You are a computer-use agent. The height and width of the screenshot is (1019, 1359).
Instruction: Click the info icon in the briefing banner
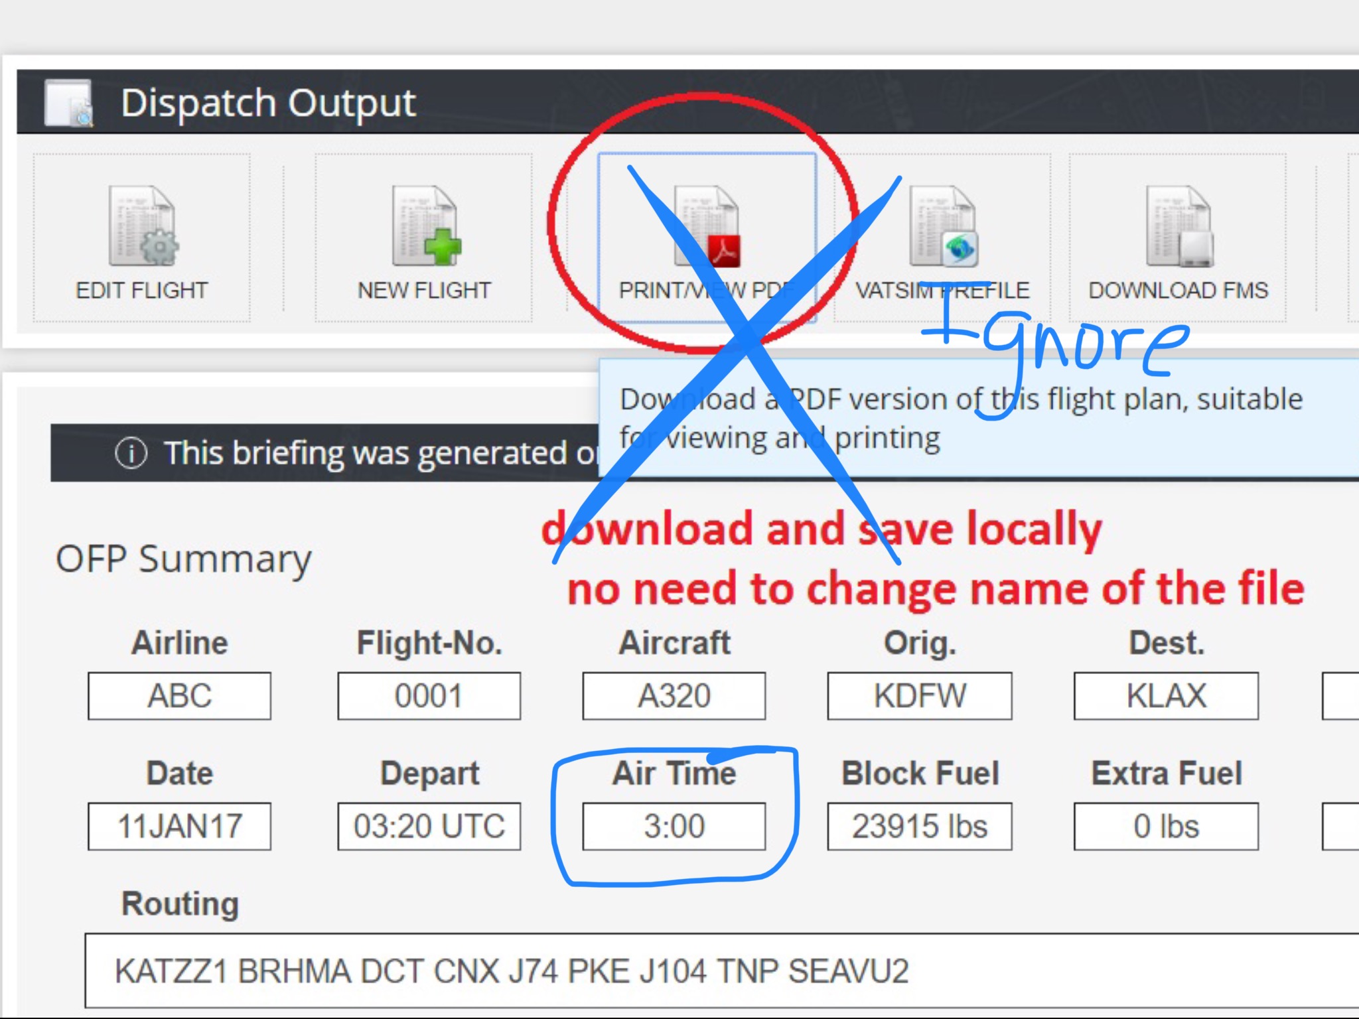tap(131, 454)
